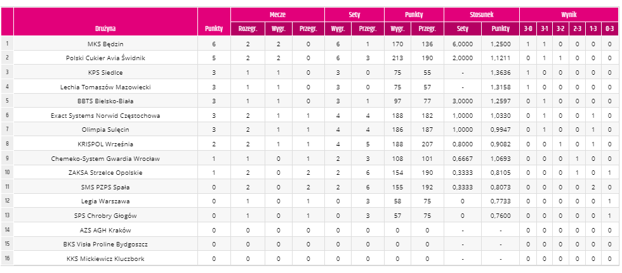Image resolution: width=622 pixels, height=273 pixels.
Task: Click the 3-0 result column header
Action: [528, 29]
